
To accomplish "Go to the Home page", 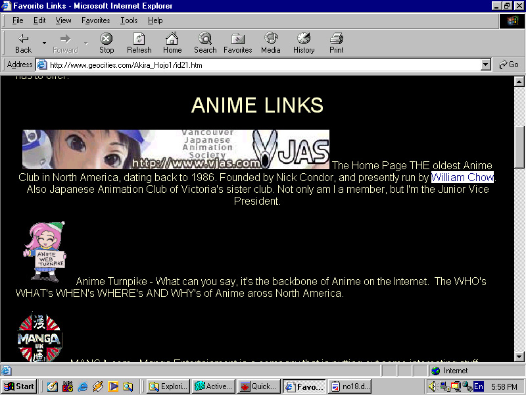I will coord(172,43).
